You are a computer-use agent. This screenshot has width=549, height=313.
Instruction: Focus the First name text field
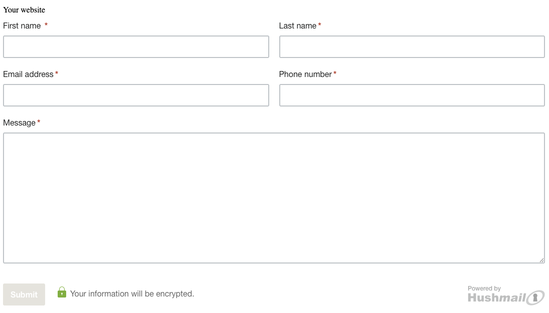coord(136,47)
